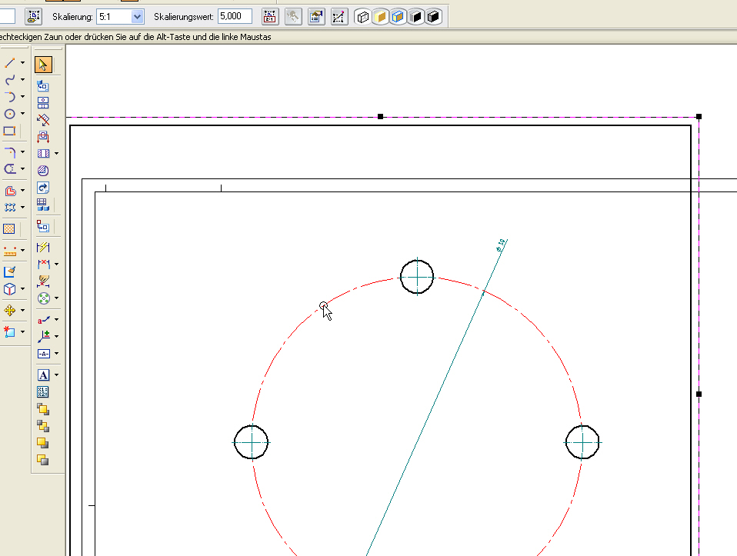Switch to wireframe cube display mode
The width and height of the screenshot is (737, 556).
click(x=362, y=18)
